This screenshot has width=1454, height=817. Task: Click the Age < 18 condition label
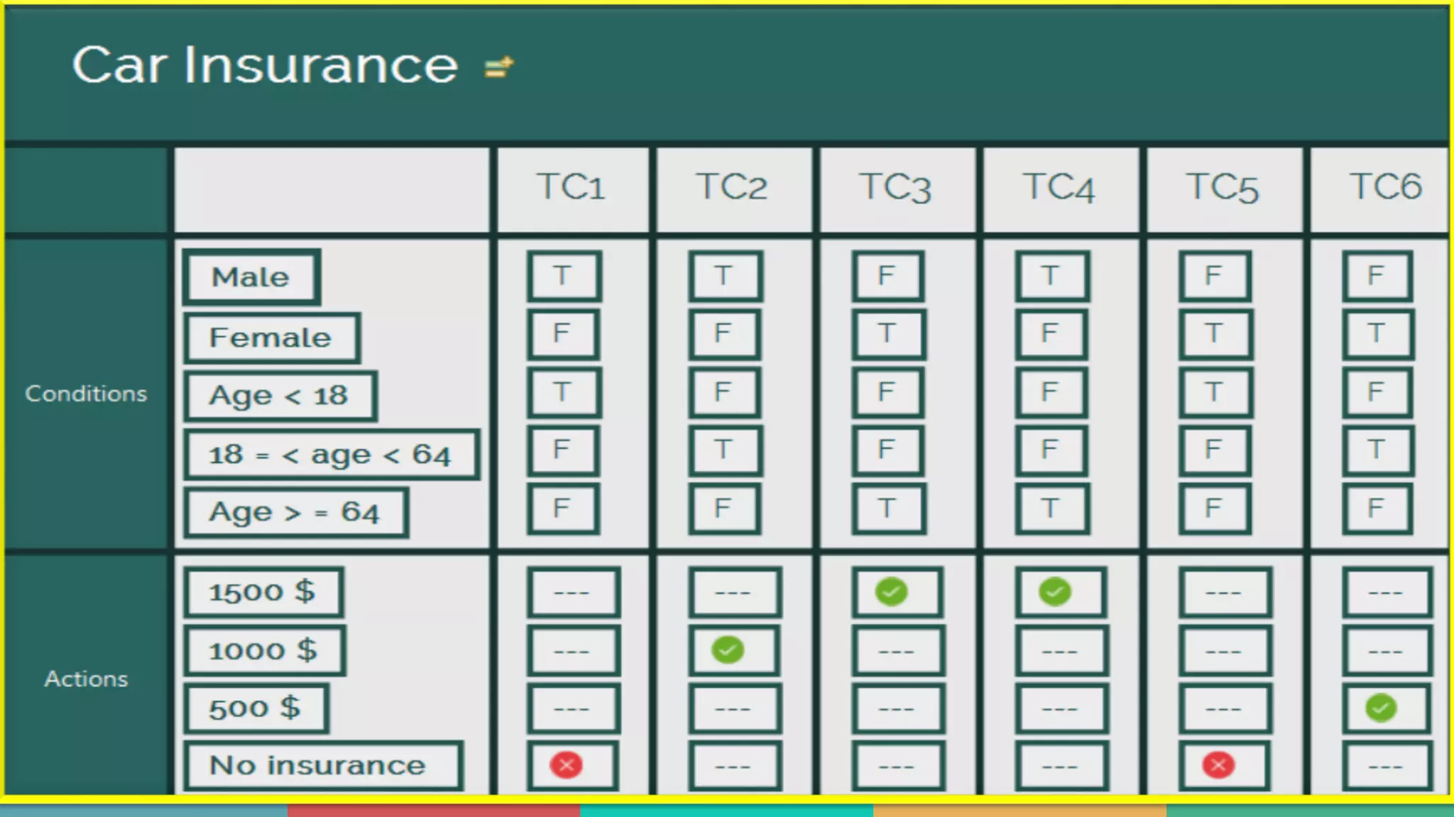click(279, 396)
